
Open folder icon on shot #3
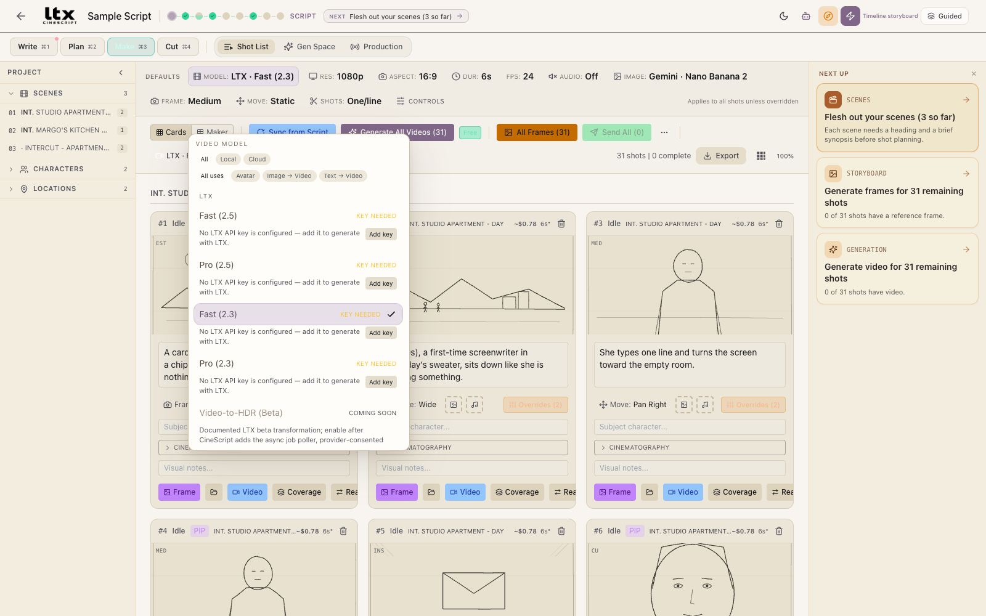650,492
